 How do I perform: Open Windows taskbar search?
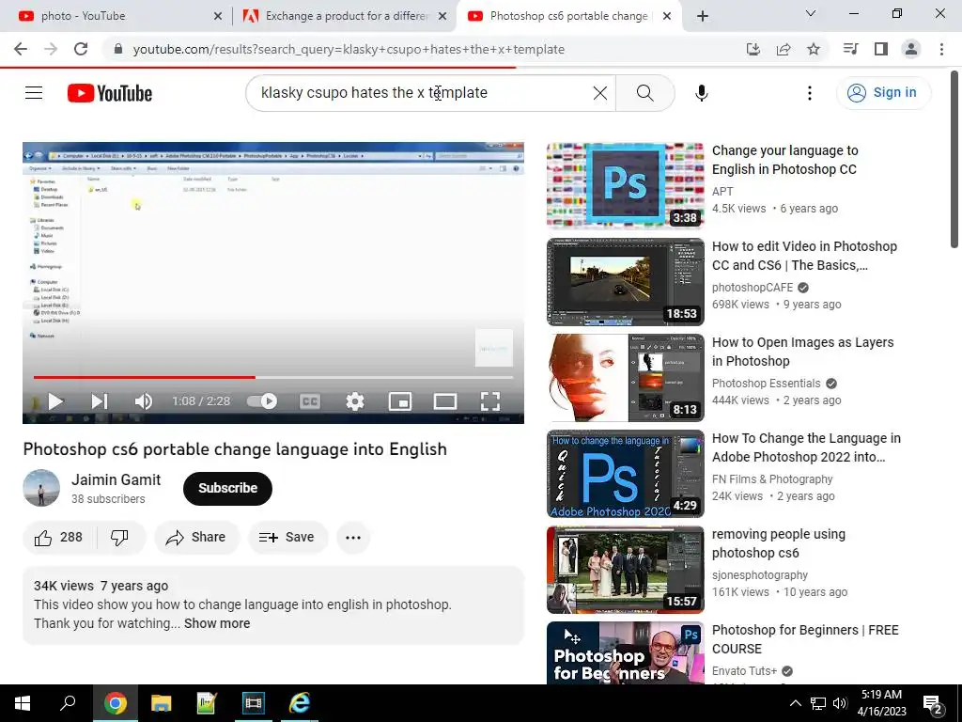pos(68,703)
